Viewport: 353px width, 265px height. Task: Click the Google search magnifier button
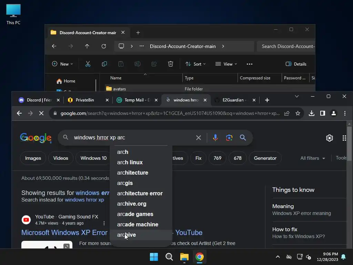243,137
